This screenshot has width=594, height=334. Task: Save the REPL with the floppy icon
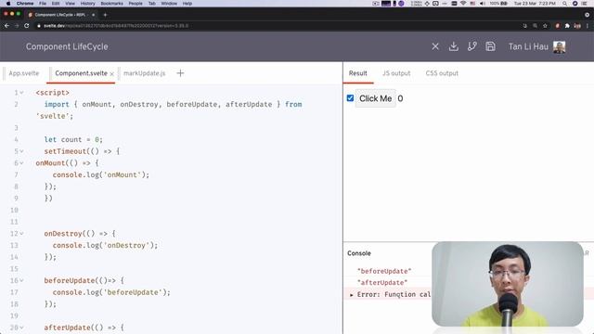coord(490,46)
